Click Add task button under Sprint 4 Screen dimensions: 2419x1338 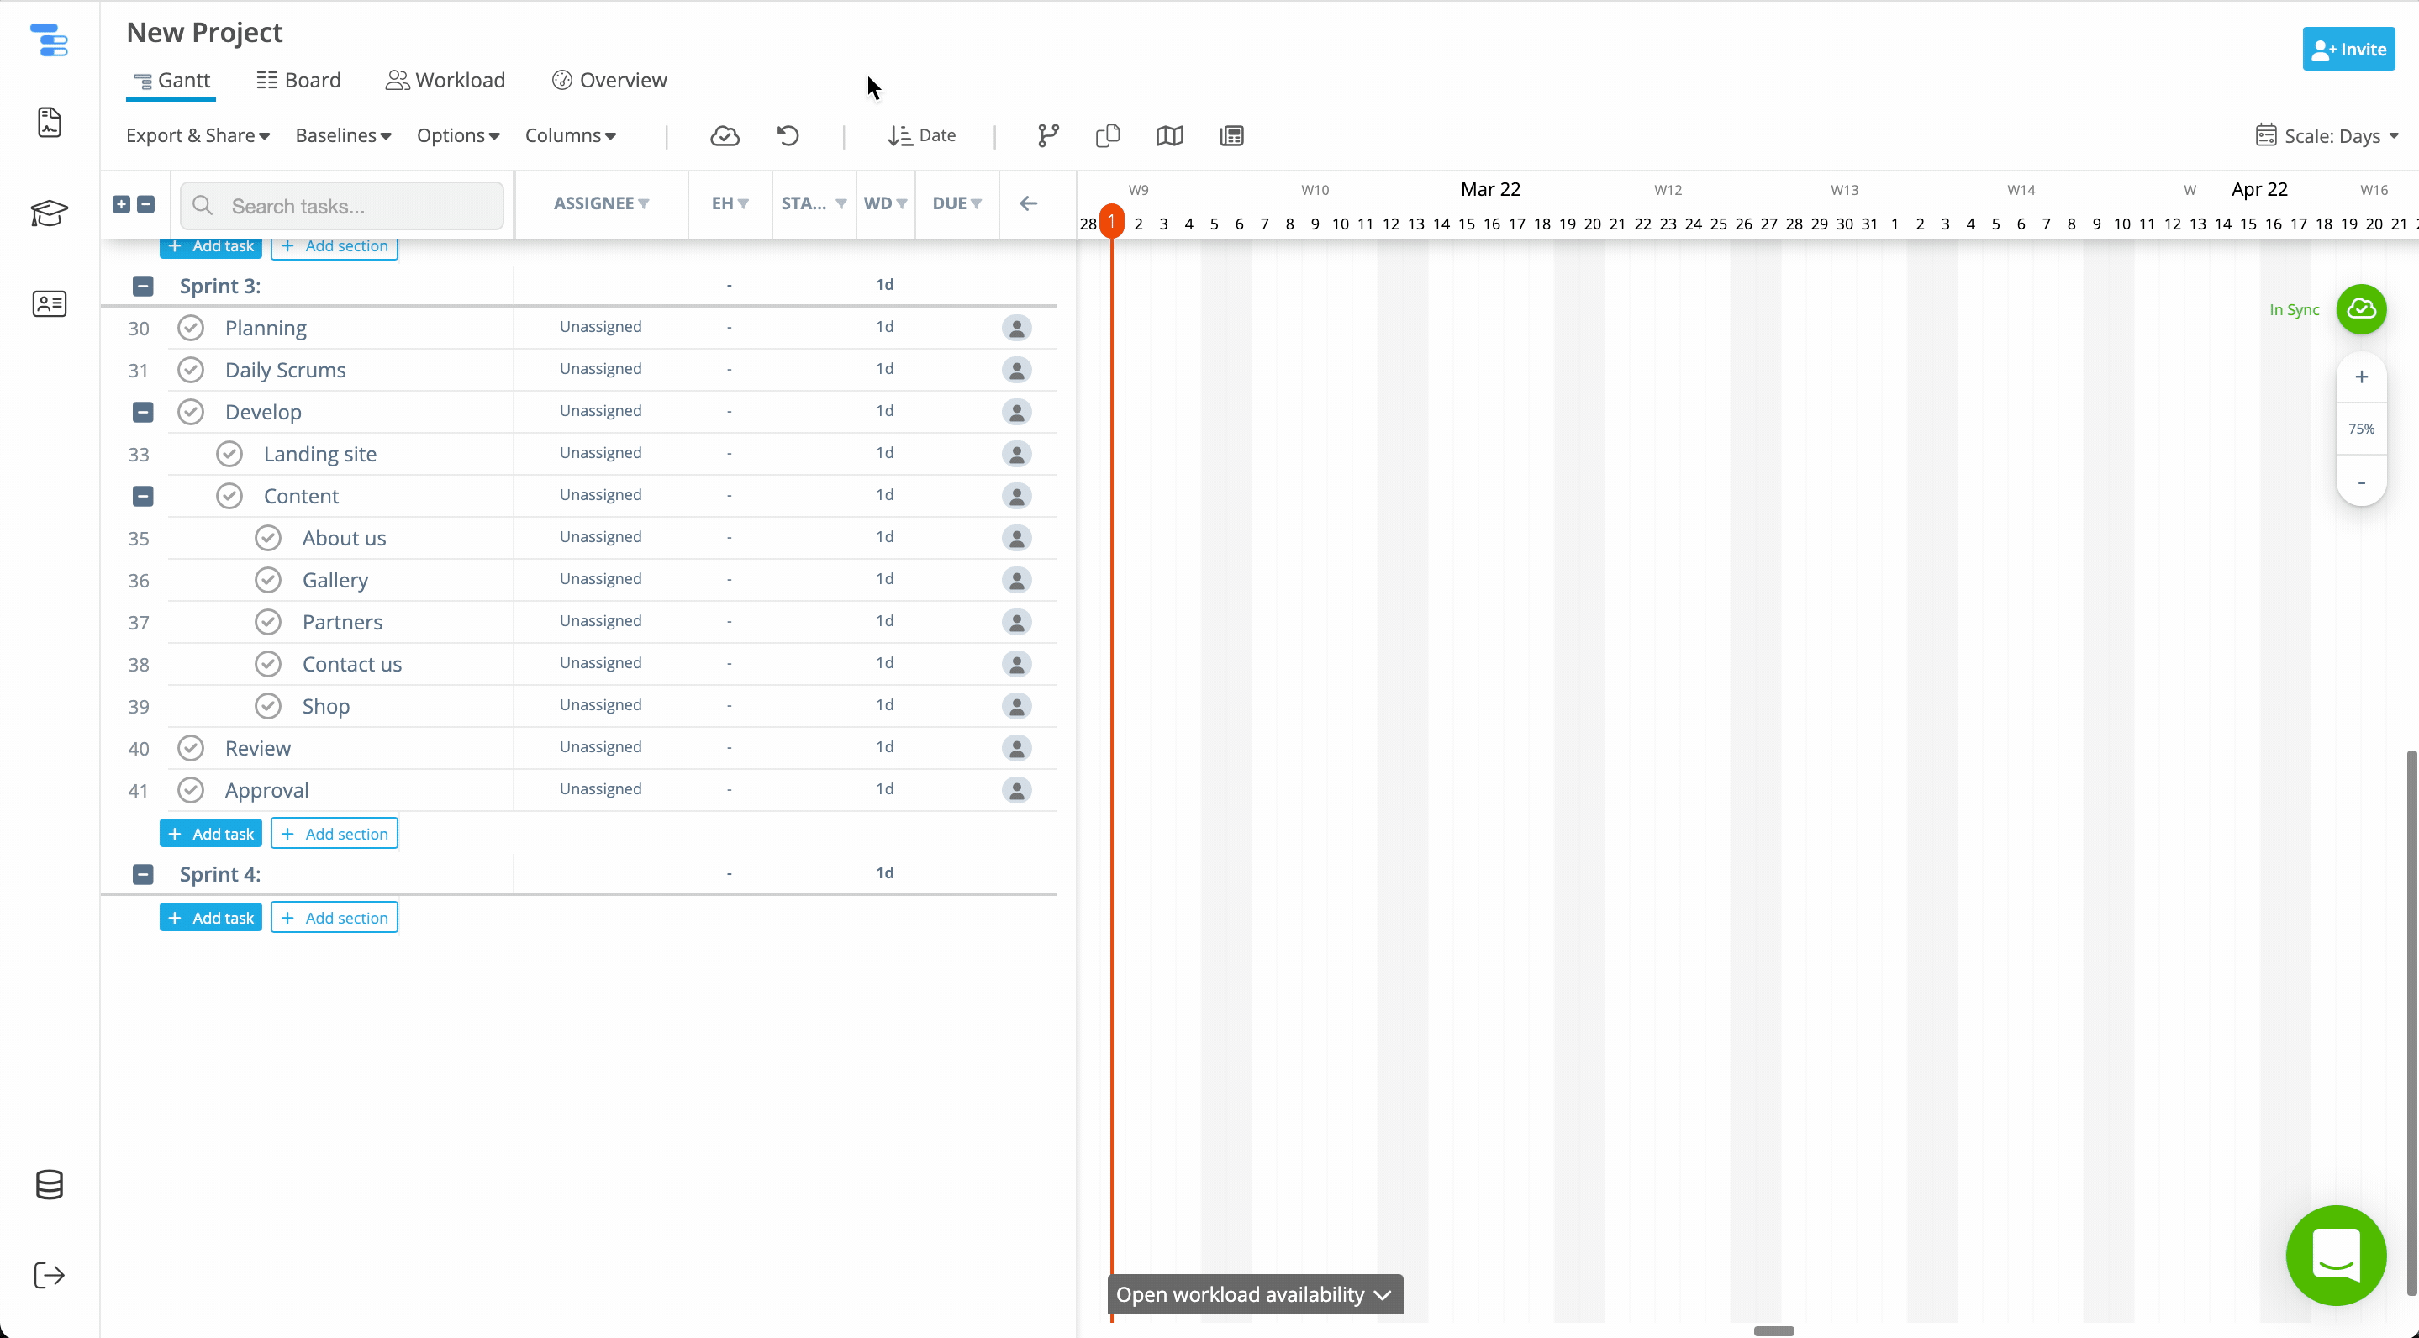point(211,917)
